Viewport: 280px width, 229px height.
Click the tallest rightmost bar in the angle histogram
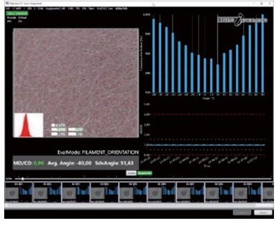click(x=262, y=53)
